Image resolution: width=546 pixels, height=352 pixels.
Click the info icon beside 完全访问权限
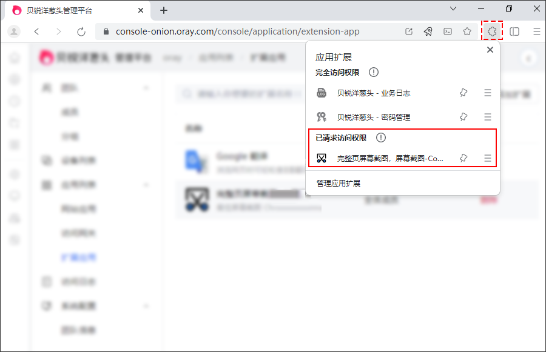[x=374, y=72]
